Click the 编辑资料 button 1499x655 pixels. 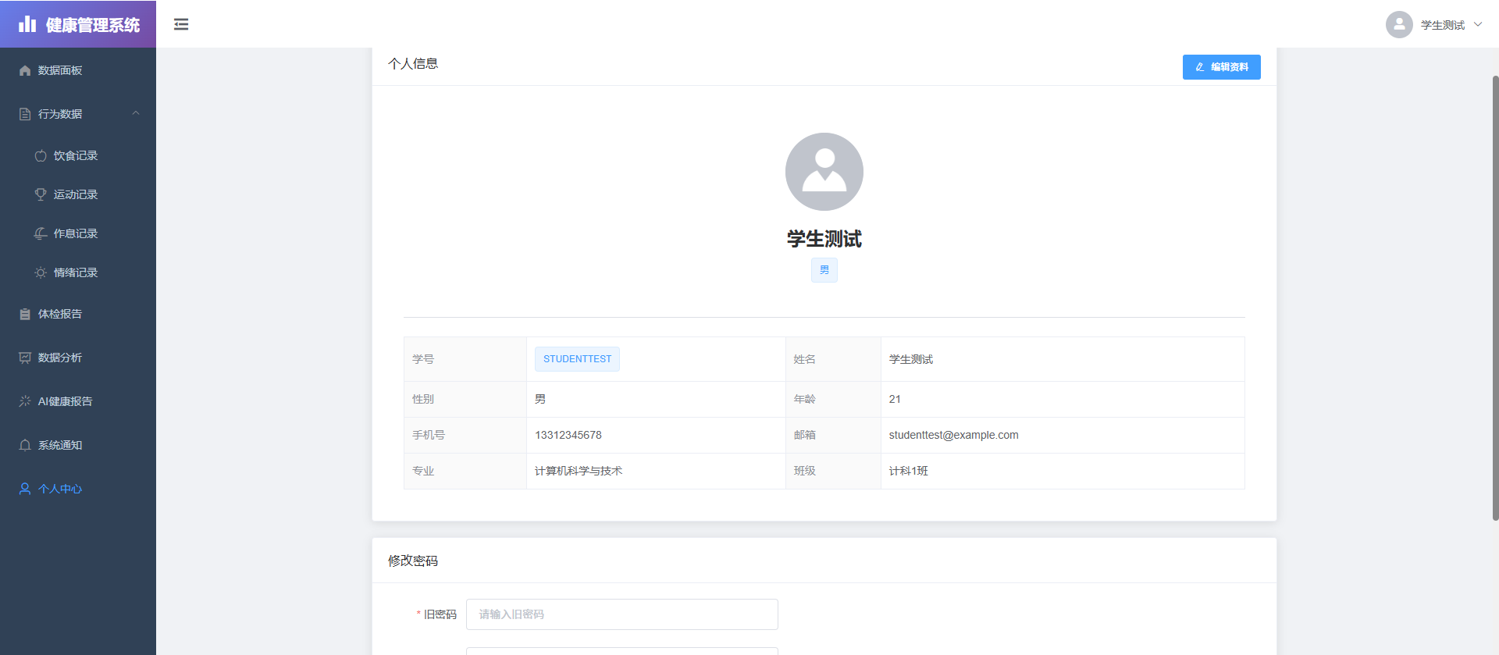coord(1221,67)
